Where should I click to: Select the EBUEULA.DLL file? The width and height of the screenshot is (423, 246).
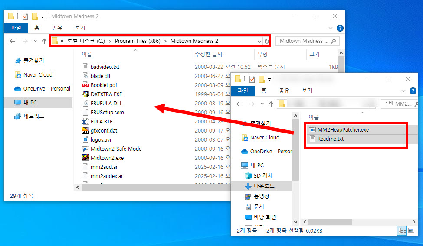click(x=106, y=103)
